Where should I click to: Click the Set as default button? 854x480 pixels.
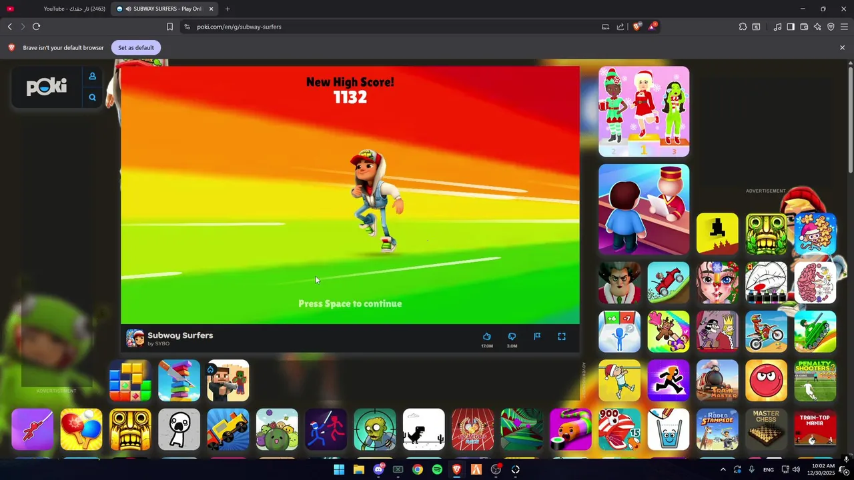[136, 47]
